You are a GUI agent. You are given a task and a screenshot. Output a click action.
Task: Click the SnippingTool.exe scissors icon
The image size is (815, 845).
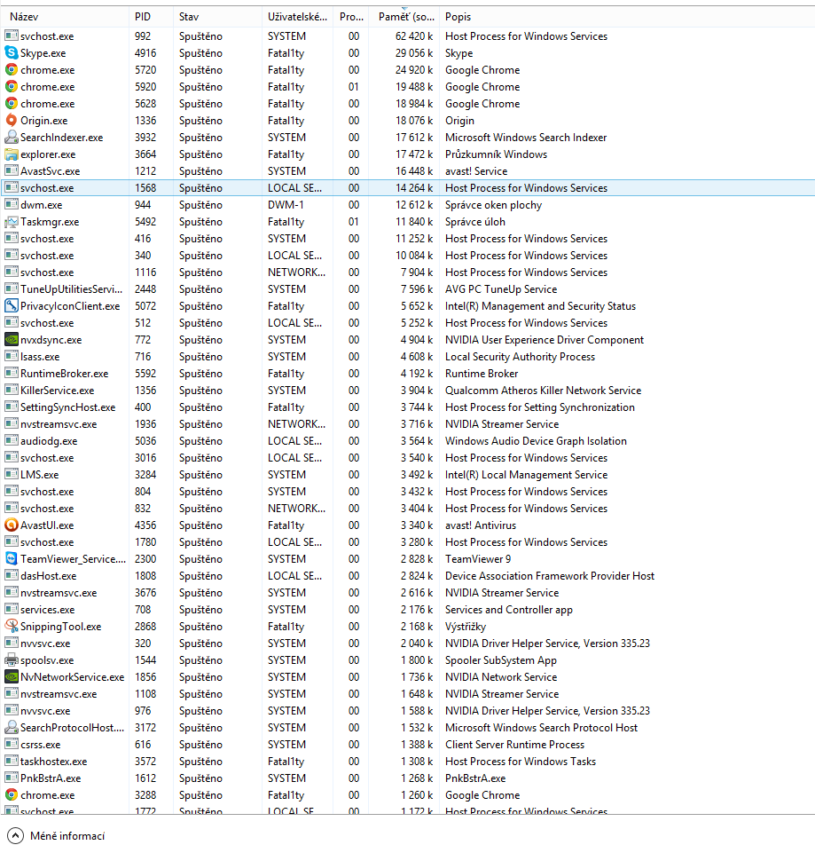coord(12,627)
